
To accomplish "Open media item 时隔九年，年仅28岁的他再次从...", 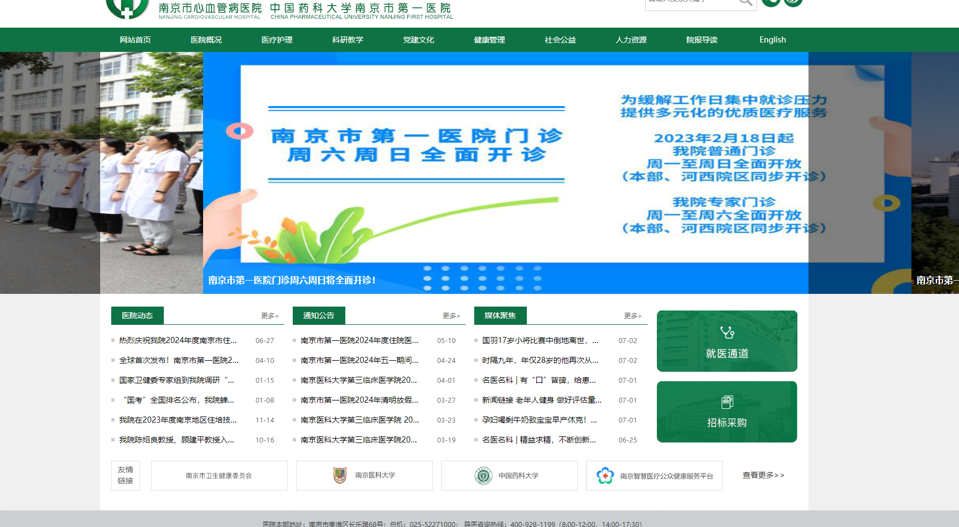I will click(540, 360).
